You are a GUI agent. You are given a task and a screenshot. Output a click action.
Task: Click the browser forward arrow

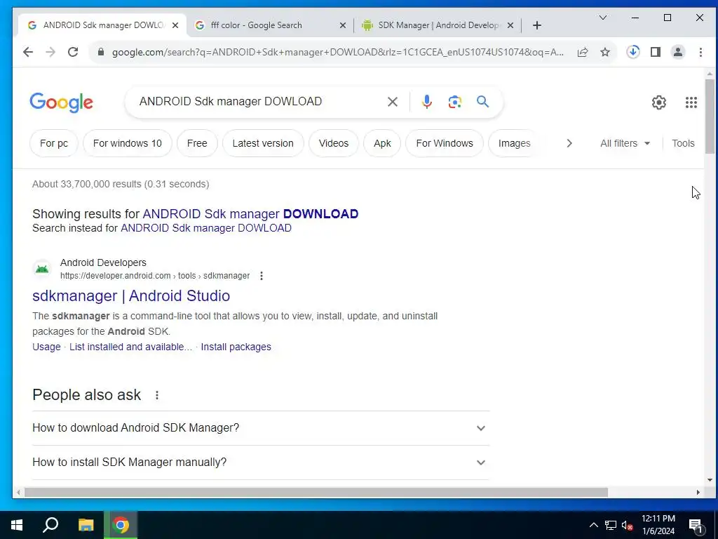(50, 52)
